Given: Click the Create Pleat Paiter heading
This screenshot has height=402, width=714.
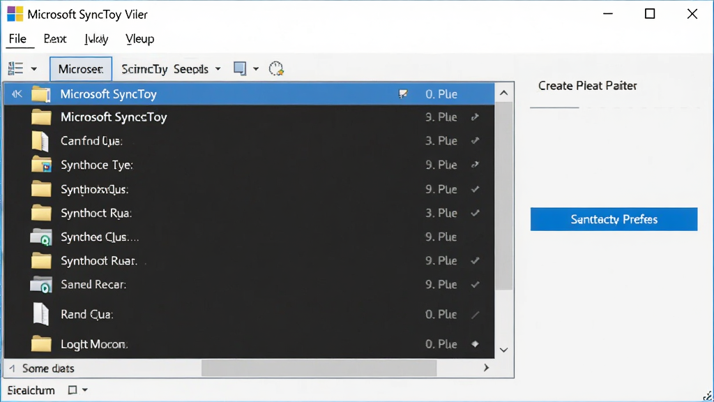Looking at the screenshot, I should click(587, 86).
